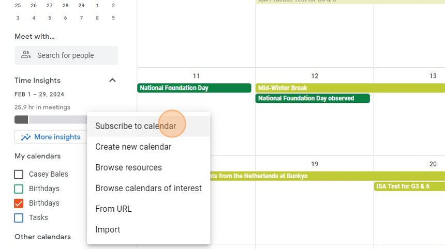The width and height of the screenshot is (445, 249).
Task: Collapse the Time Insights section
Action: click(112, 81)
